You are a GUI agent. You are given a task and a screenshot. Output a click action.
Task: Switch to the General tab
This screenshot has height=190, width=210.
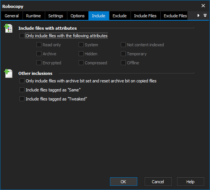(12, 16)
